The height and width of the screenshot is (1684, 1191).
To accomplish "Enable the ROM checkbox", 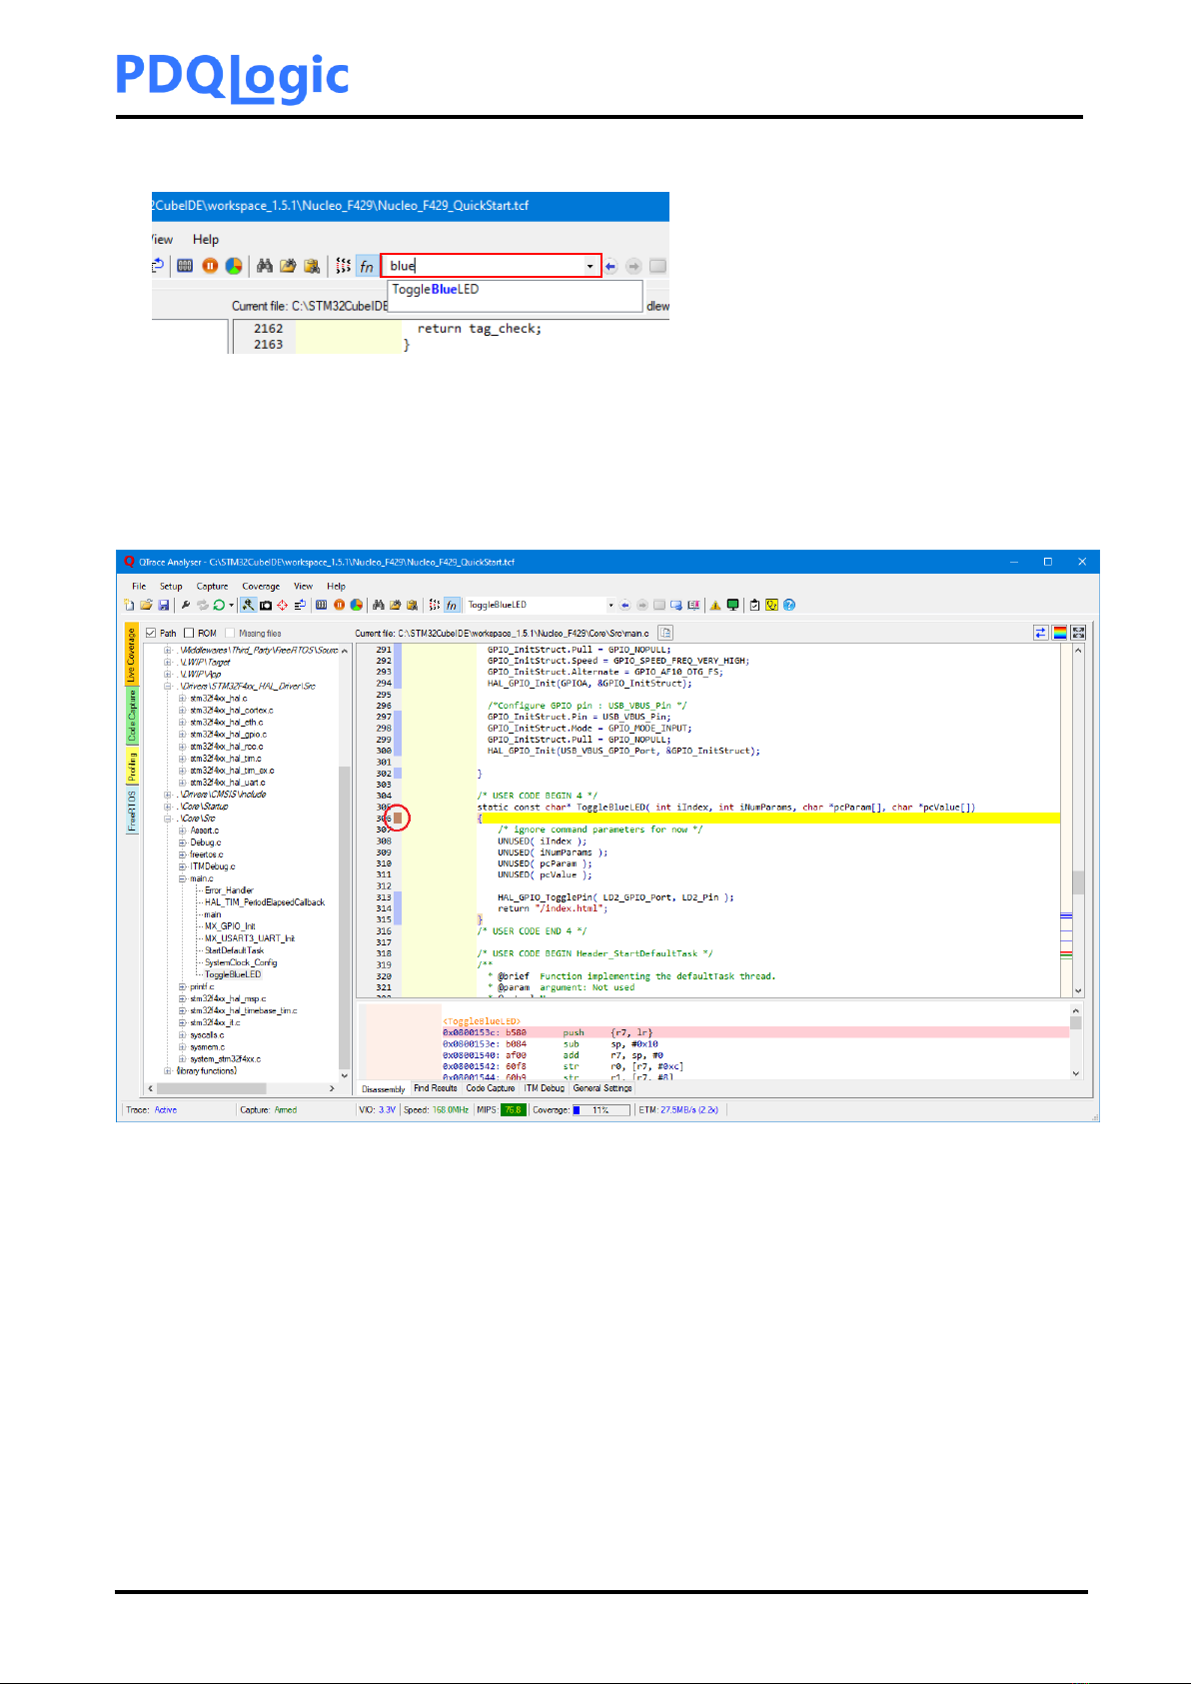I will point(189,633).
